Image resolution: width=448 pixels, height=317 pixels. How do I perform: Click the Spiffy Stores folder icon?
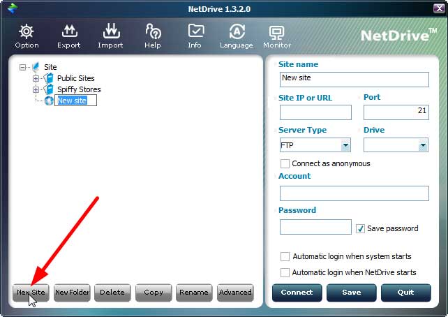pos(49,89)
